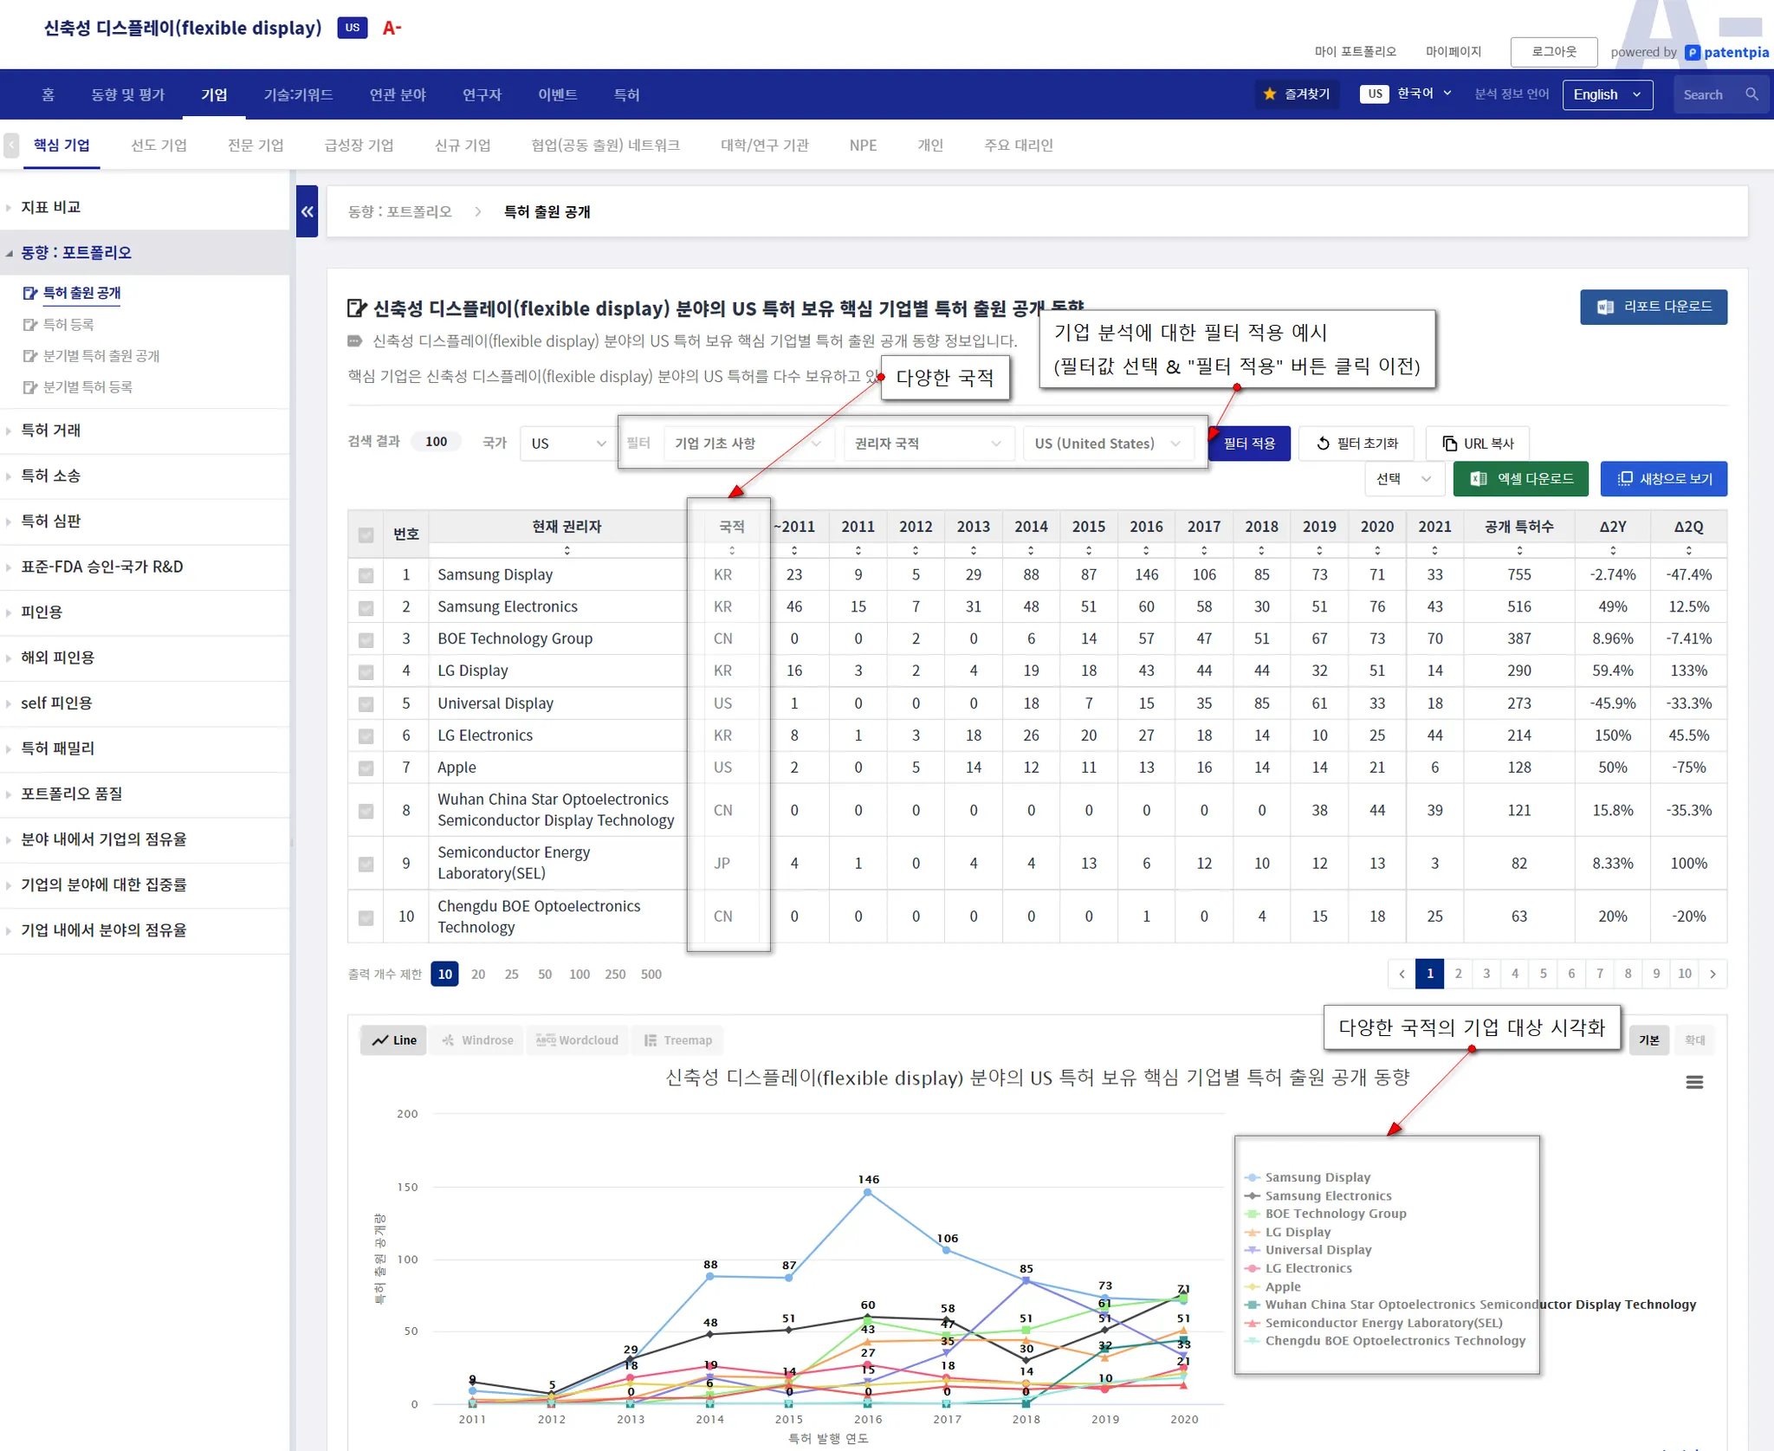
Task: Check the Apple row checkbox
Action: point(366,768)
